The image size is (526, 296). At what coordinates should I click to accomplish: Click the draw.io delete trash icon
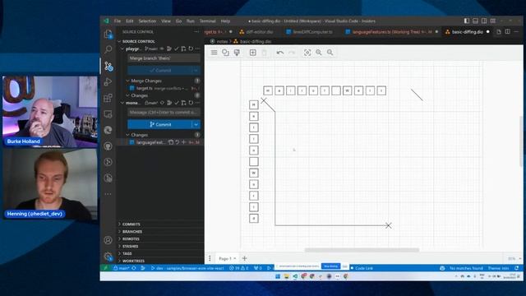click(x=265, y=53)
